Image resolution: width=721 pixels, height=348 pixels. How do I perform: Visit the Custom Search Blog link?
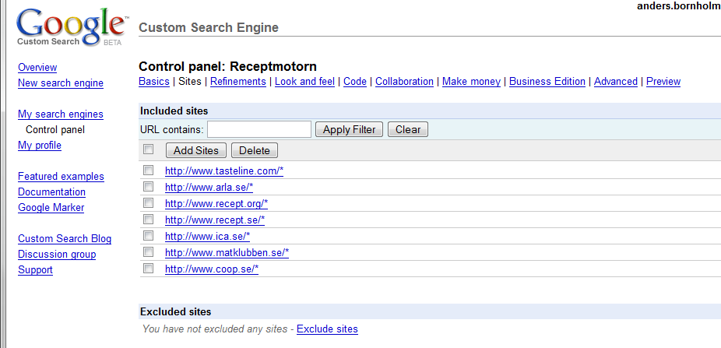click(65, 239)
